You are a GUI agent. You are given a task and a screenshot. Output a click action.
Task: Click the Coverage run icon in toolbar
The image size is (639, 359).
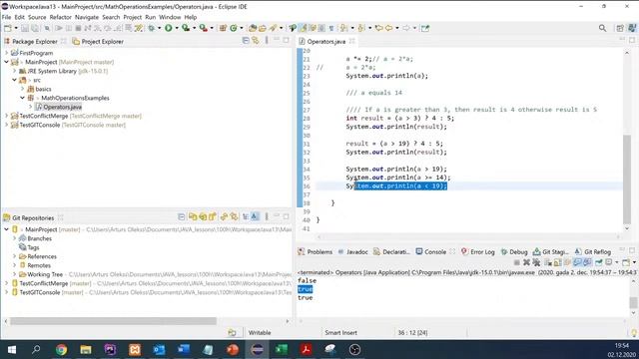pos(186,28)
